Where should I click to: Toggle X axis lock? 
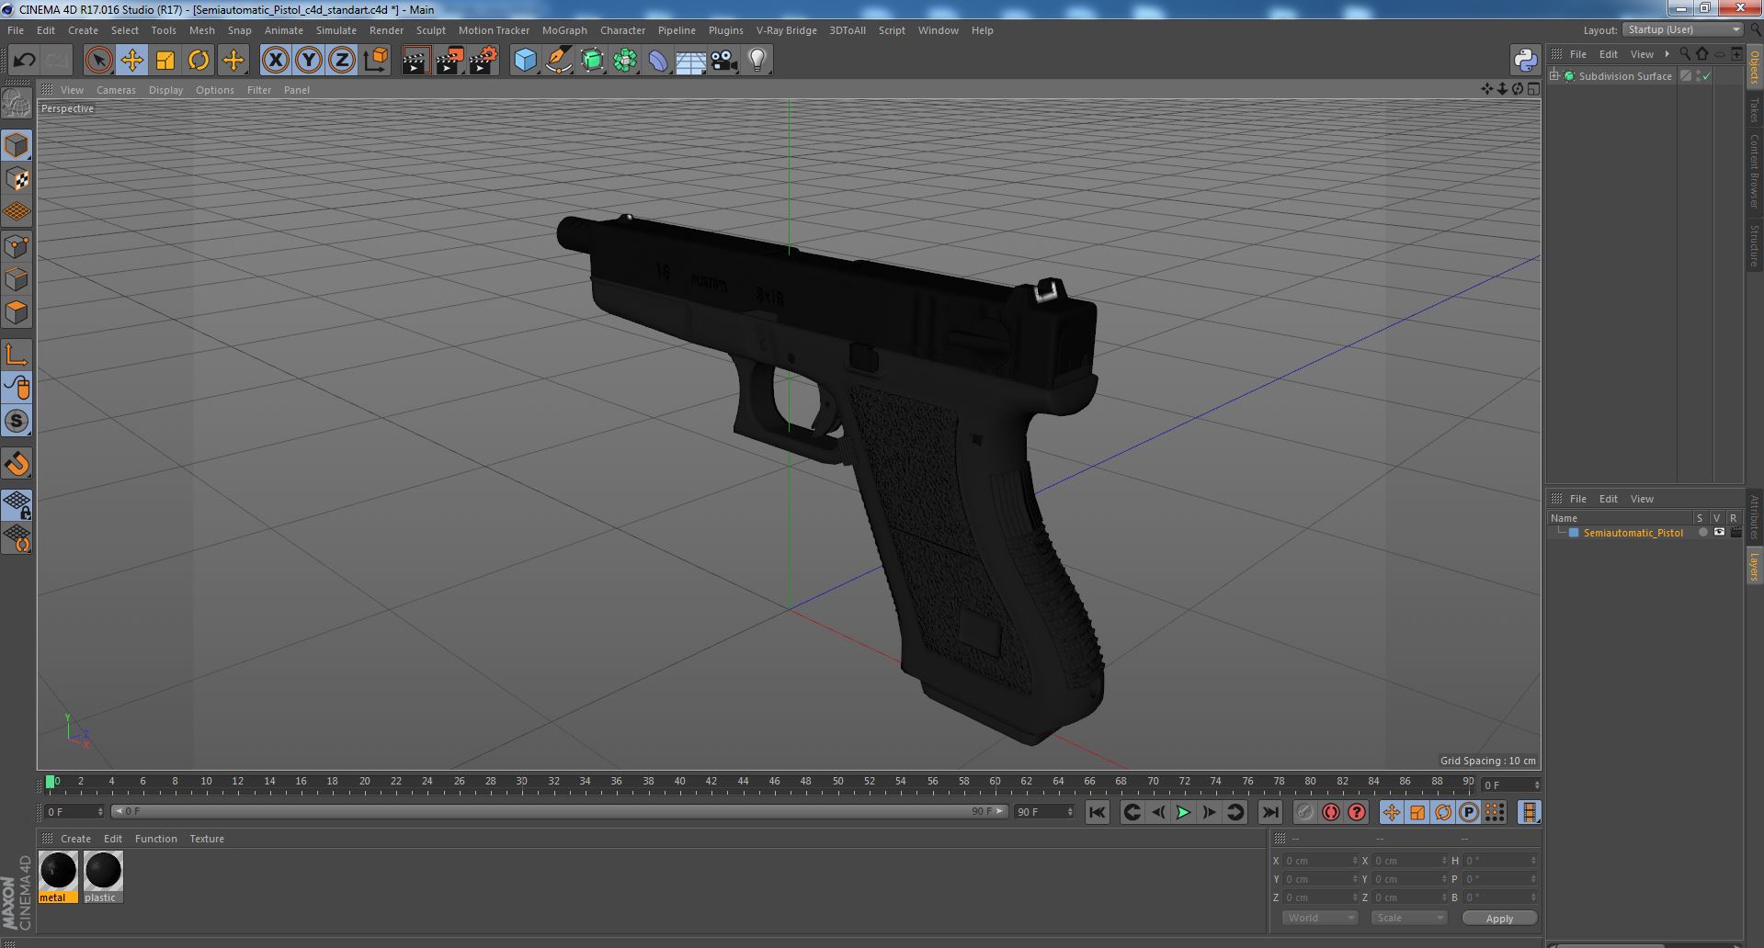(275, 61)
